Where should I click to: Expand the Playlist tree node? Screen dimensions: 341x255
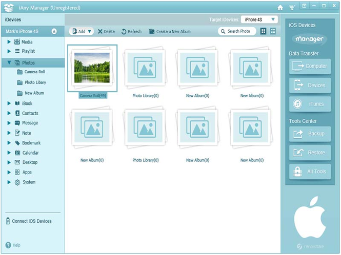tap(9, 51)
